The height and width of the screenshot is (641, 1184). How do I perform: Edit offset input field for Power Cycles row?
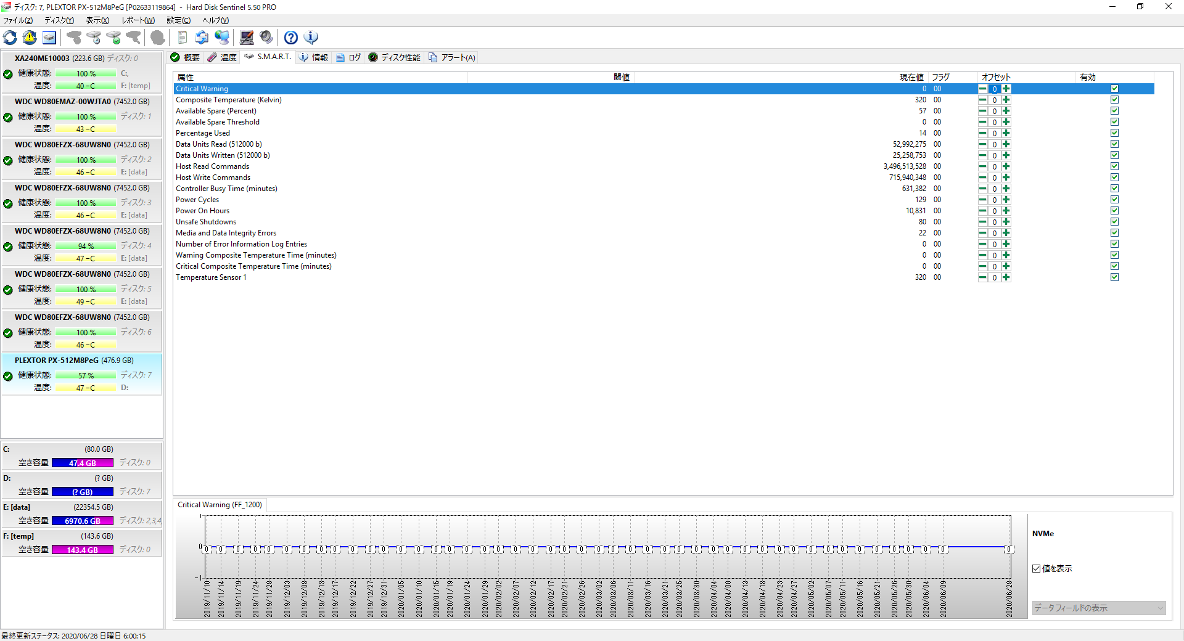(x=995, y=200)
